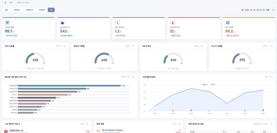
Task: Click the bookmark icon at top right corner
Action: [x=269, y=3]
